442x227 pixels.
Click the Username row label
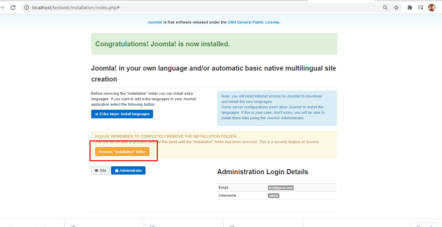click(227, 196)
